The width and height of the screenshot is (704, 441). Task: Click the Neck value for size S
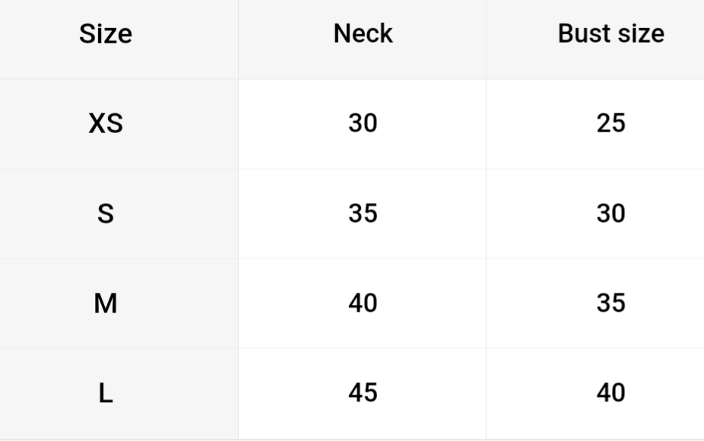(363, 214)
